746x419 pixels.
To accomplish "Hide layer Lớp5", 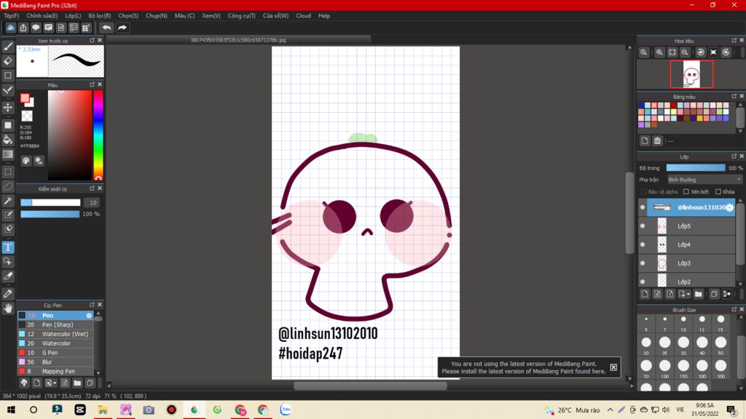I will pos(643,226).
